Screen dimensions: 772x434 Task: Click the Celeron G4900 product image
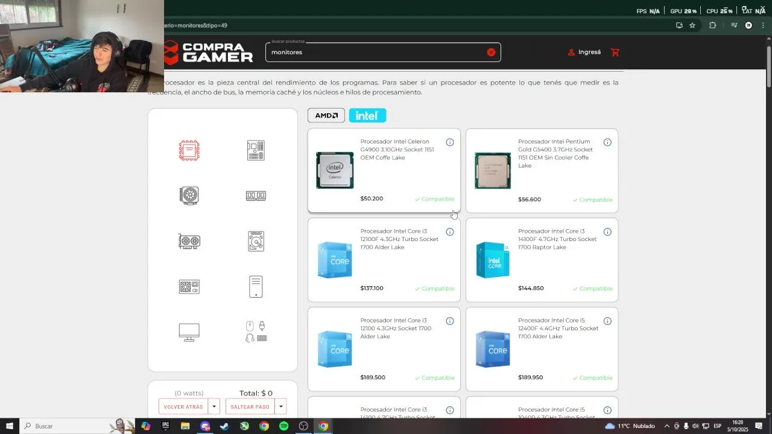(x=335, y=171)
